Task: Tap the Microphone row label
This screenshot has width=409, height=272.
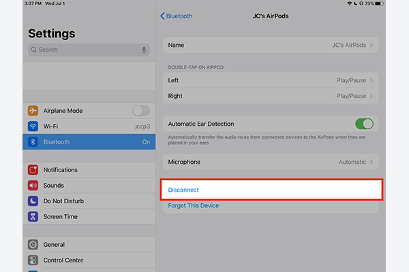Action: tap(184, 162)
